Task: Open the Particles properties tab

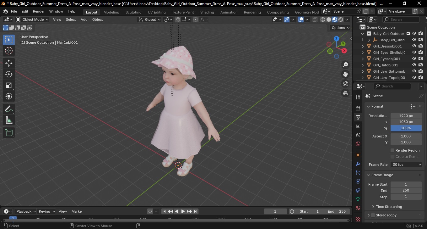Action: 358,173
